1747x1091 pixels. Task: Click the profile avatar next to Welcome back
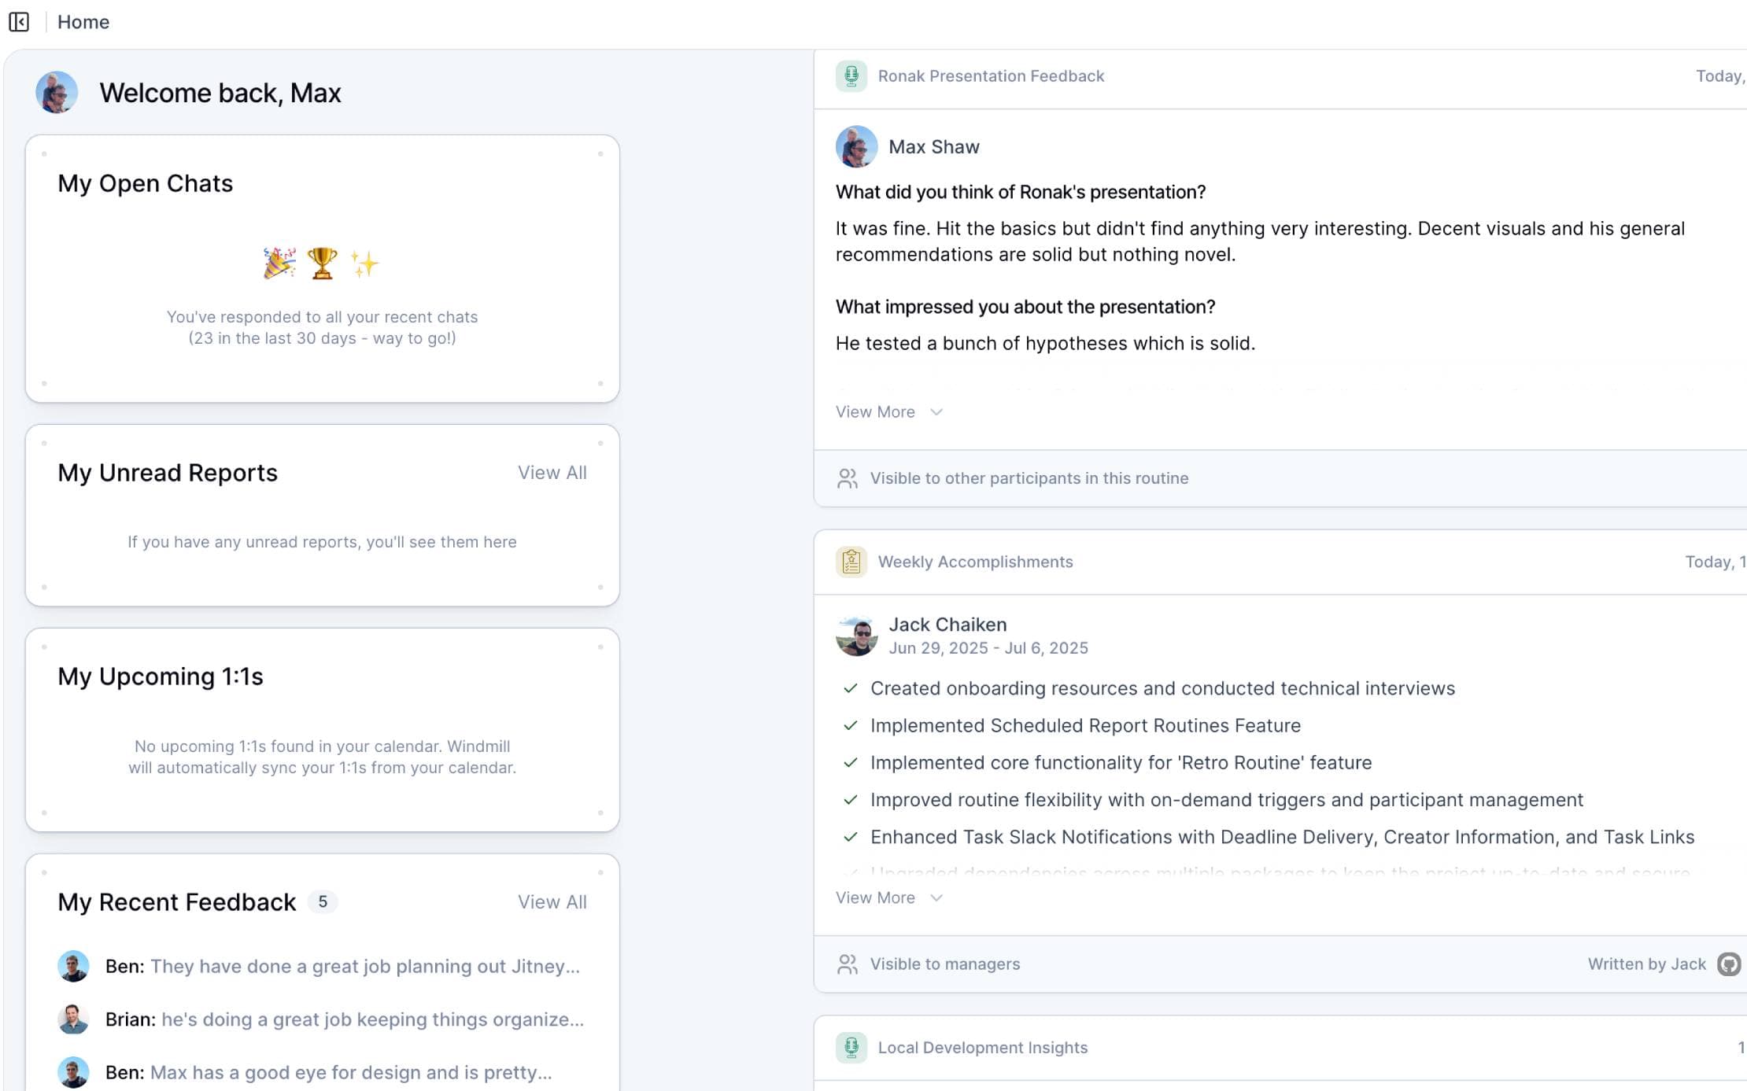click(x=57, y=93)
